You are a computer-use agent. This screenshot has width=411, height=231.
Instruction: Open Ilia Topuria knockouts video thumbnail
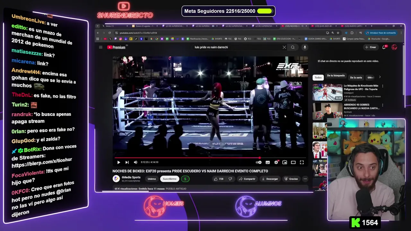tap(328, 92)
